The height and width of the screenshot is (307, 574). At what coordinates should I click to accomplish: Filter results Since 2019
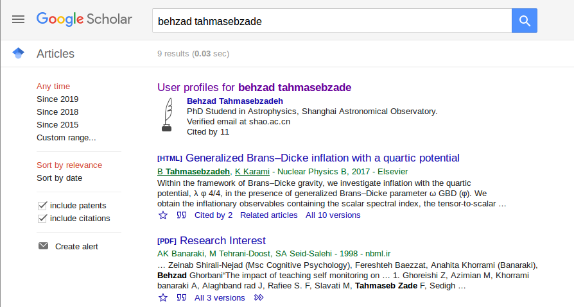[x=57, y=99]
